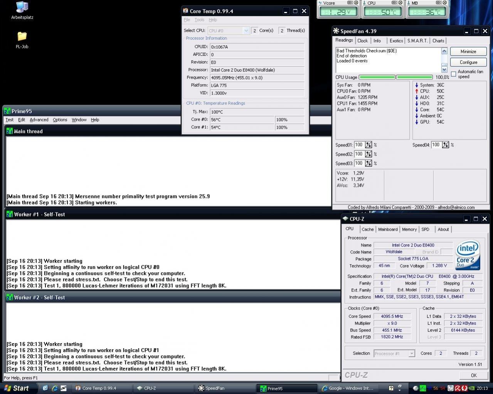This screenshot has width=493, height=394.
Task: Open the Exotics tab in SpeedFan
Action: point(396,41)
